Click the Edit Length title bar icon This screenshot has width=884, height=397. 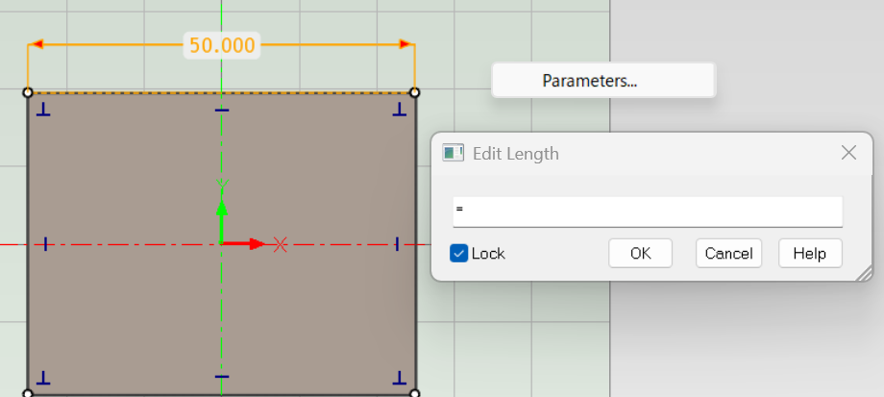[x=453, y=154]
